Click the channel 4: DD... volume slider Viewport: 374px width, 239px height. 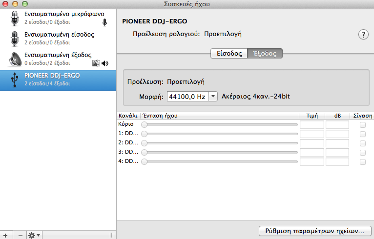(x=219, y=161)
